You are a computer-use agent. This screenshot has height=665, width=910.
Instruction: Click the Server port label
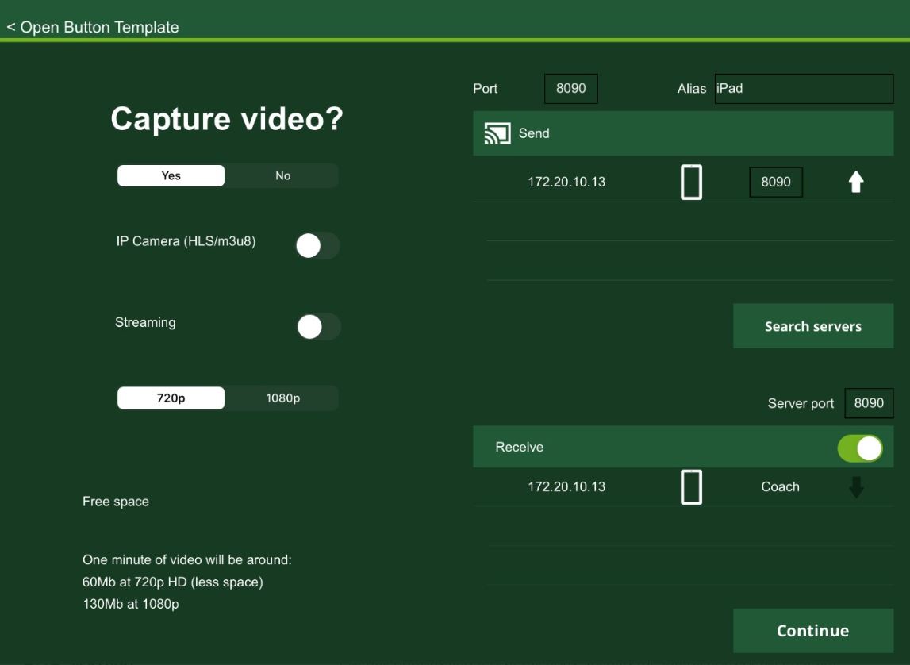801,404
